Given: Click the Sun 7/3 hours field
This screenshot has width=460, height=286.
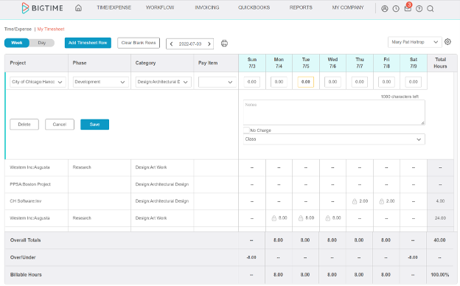Looking at the screenshot, I should click(x=251, y=82).
